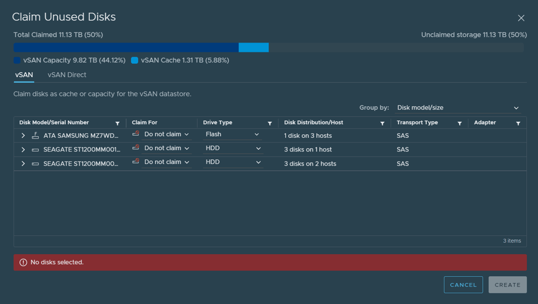Click 'vSAN Capacity 9.82 TB (44.12%)' label

point(75,60)
